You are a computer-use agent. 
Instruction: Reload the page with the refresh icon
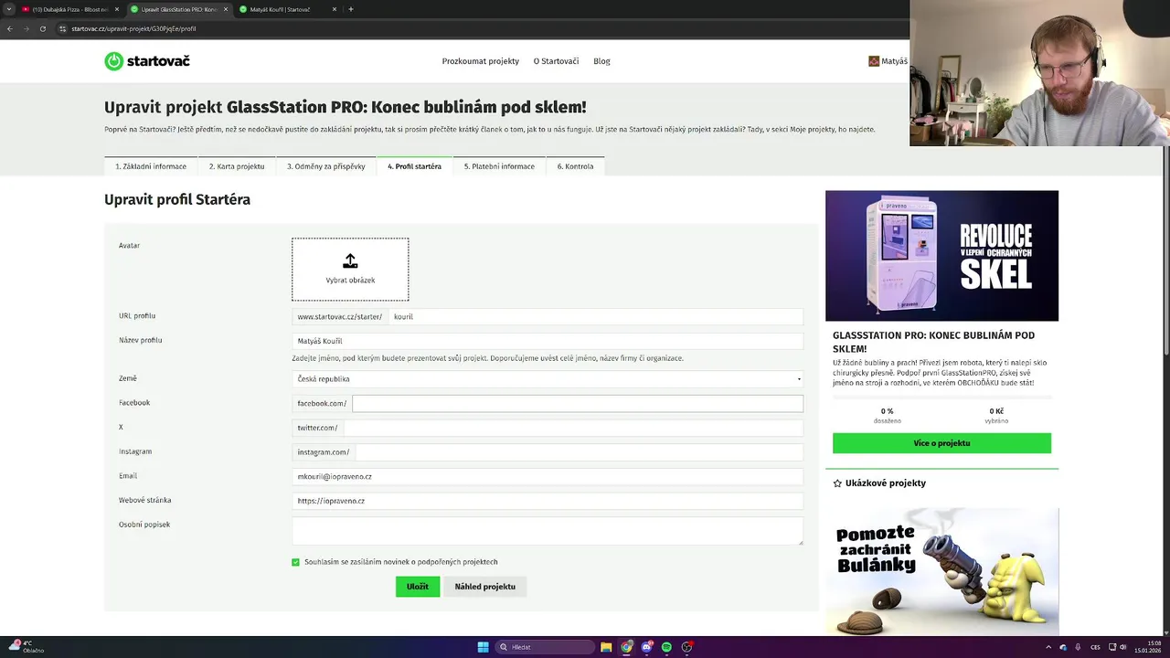pyautogui.click(x=42, y=28)
